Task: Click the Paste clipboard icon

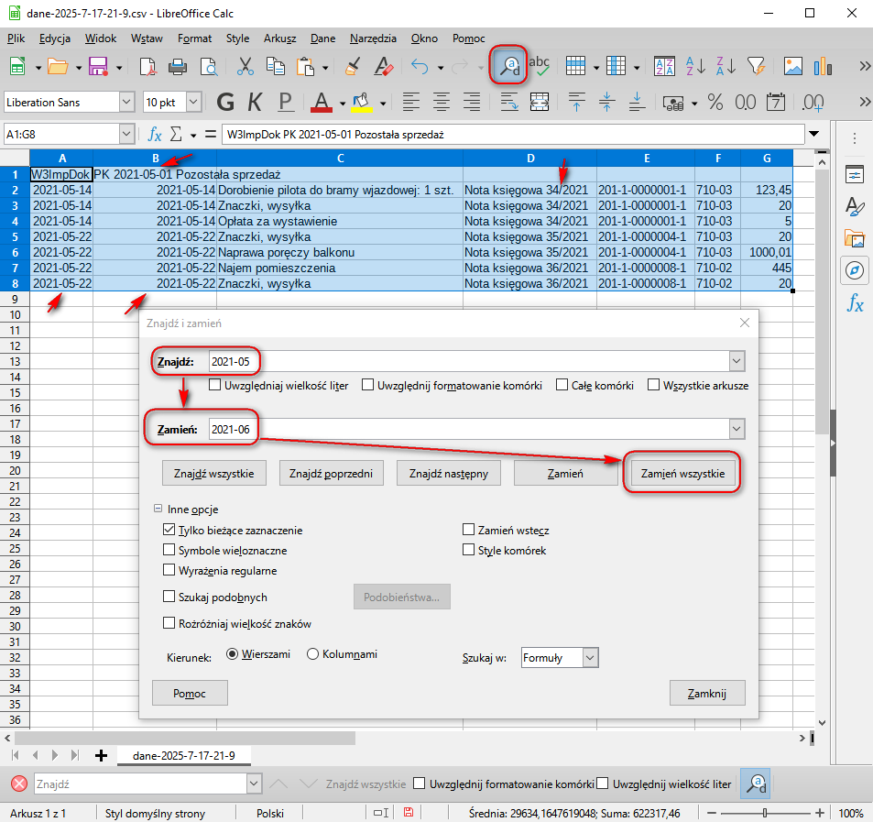Action: pyautogui.click(x=305, y=66)
